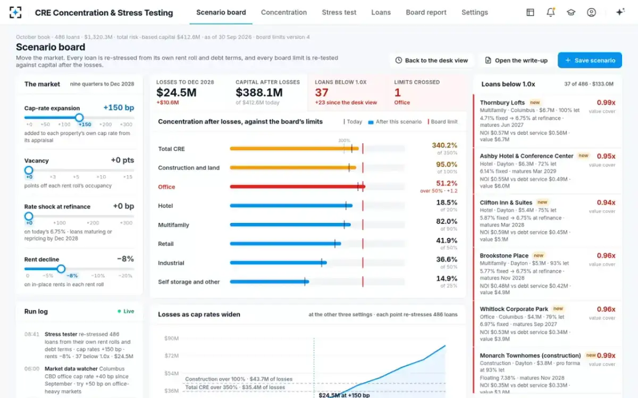Click the Self storage and other label
The image size is (638, 398).
tap(189, 282)
